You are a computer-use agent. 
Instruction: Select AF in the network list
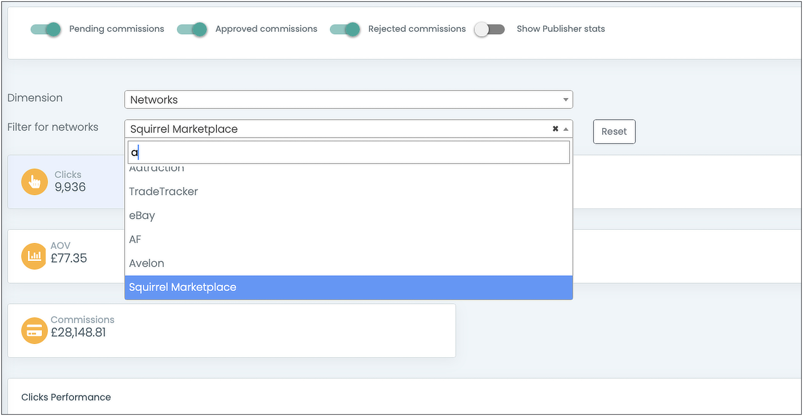click(135, 239)
